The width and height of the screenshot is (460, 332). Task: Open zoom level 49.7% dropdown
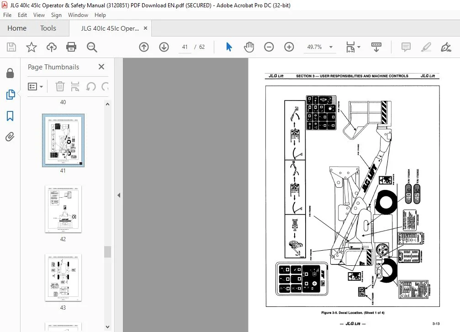pos(331,47)
